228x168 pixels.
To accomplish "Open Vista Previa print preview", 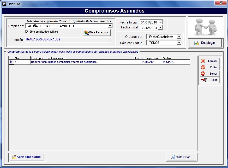I will [181, 157].
